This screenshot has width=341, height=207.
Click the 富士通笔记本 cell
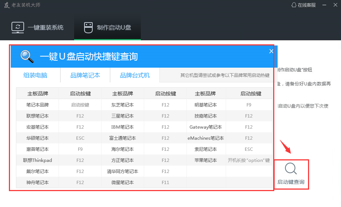(x=122, y=138)
